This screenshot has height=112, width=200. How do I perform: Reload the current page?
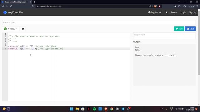tap(11, 6)
